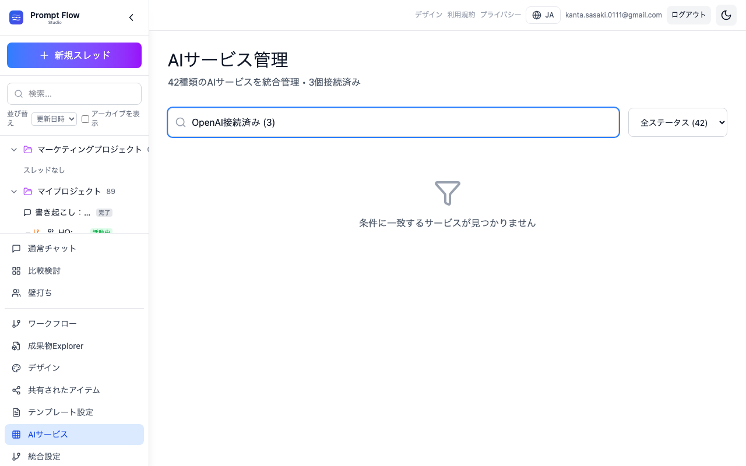746x466 pixels.
Task: Open the JA language selector
Action: pyautogui.click(x=543, y=15)
